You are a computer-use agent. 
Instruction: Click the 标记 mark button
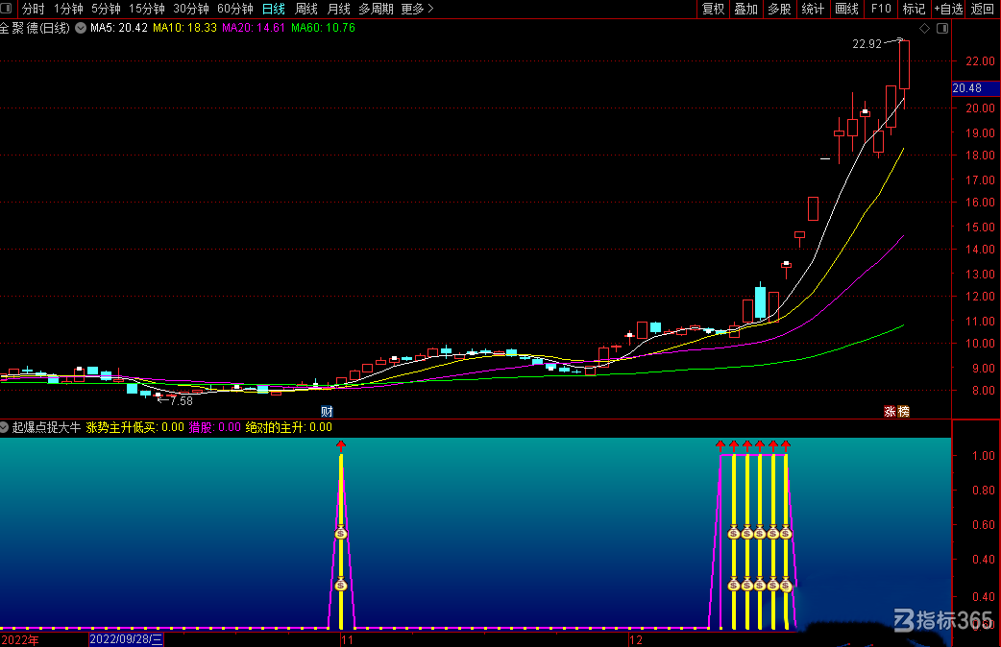pos(914,9)
